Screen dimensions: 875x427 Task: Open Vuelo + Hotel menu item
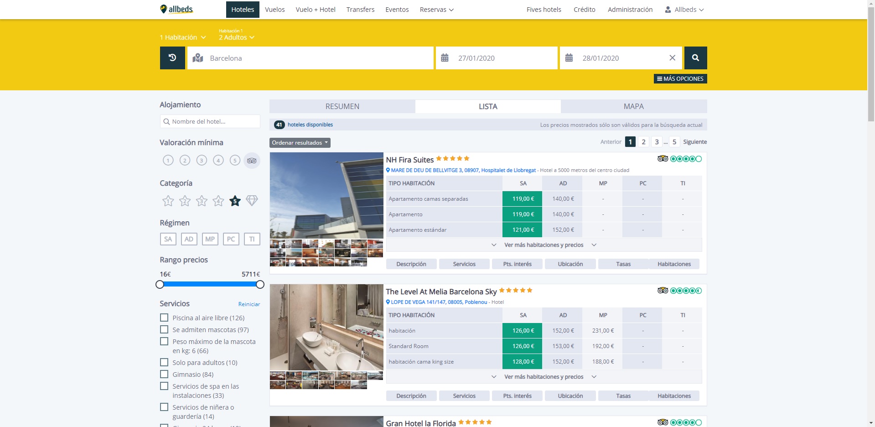coord(316,10)
